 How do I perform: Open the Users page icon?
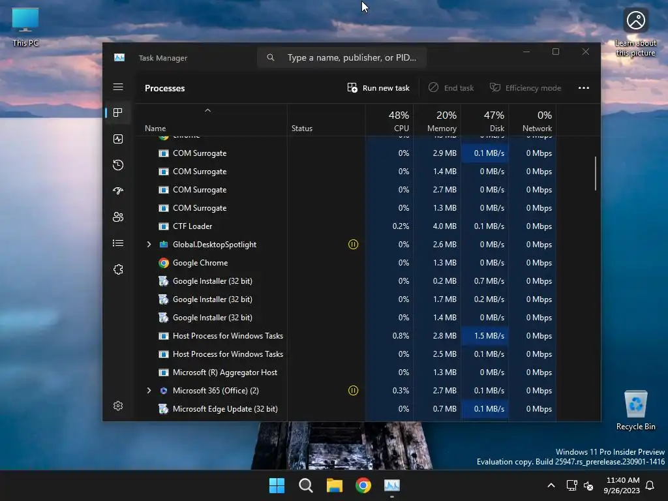[x=118, y=217]
